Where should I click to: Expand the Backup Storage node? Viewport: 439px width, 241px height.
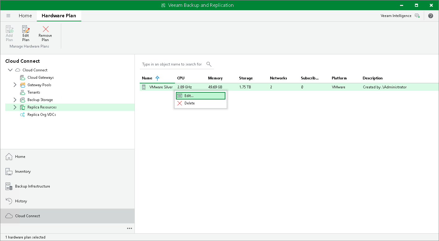[x=15, y=100]
